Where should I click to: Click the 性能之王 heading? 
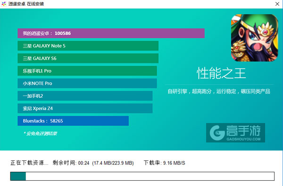221,73
